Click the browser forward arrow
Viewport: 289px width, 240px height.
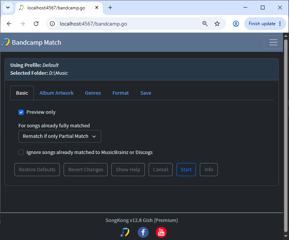23,24
